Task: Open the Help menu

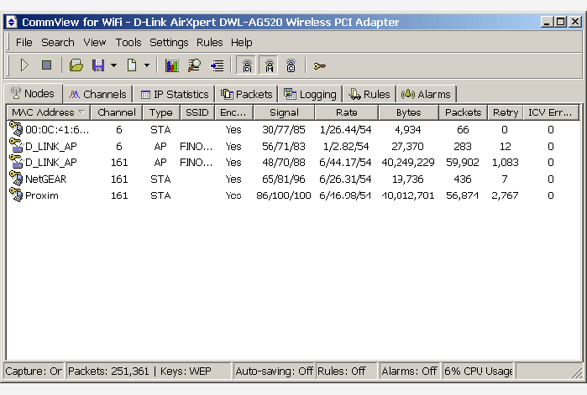Action: coord(242,43)
